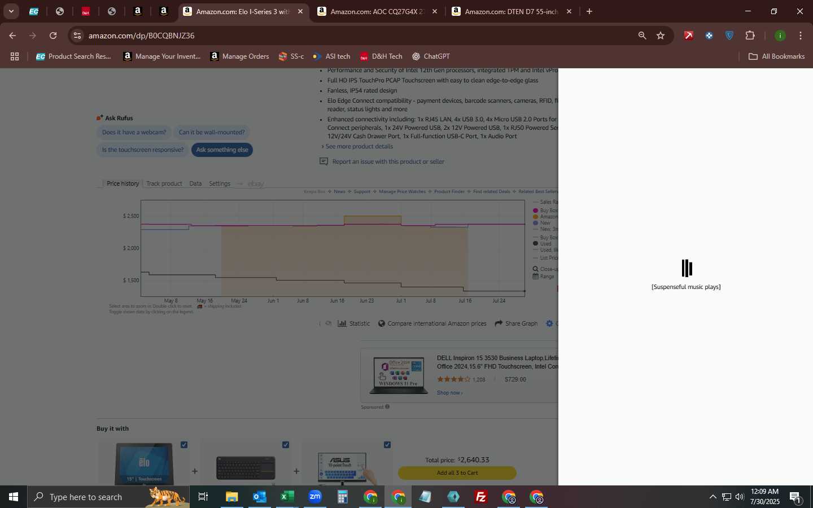Viewport: 813px width, 508px height.
Task: Open the Keepa Statistic view
Action: click(354, 323)
